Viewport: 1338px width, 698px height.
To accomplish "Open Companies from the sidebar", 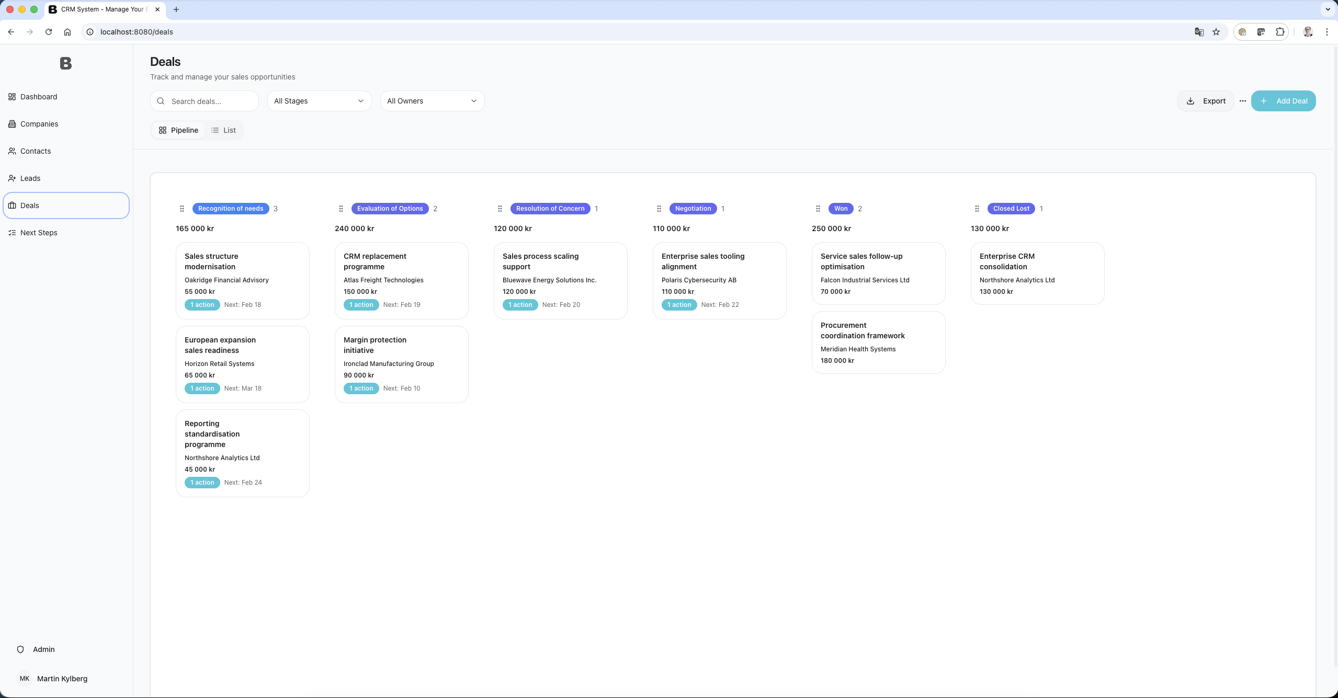I will pos(39,124).
